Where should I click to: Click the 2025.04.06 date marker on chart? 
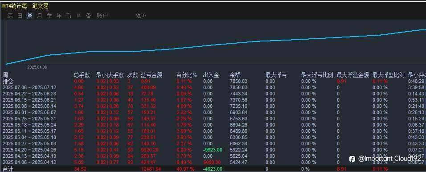tap(37, 67)
